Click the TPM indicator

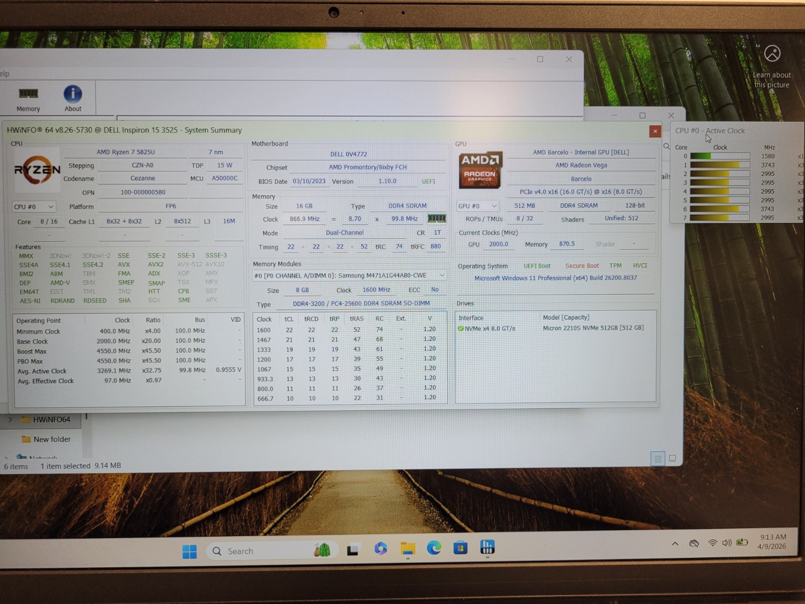pos(615,265)
